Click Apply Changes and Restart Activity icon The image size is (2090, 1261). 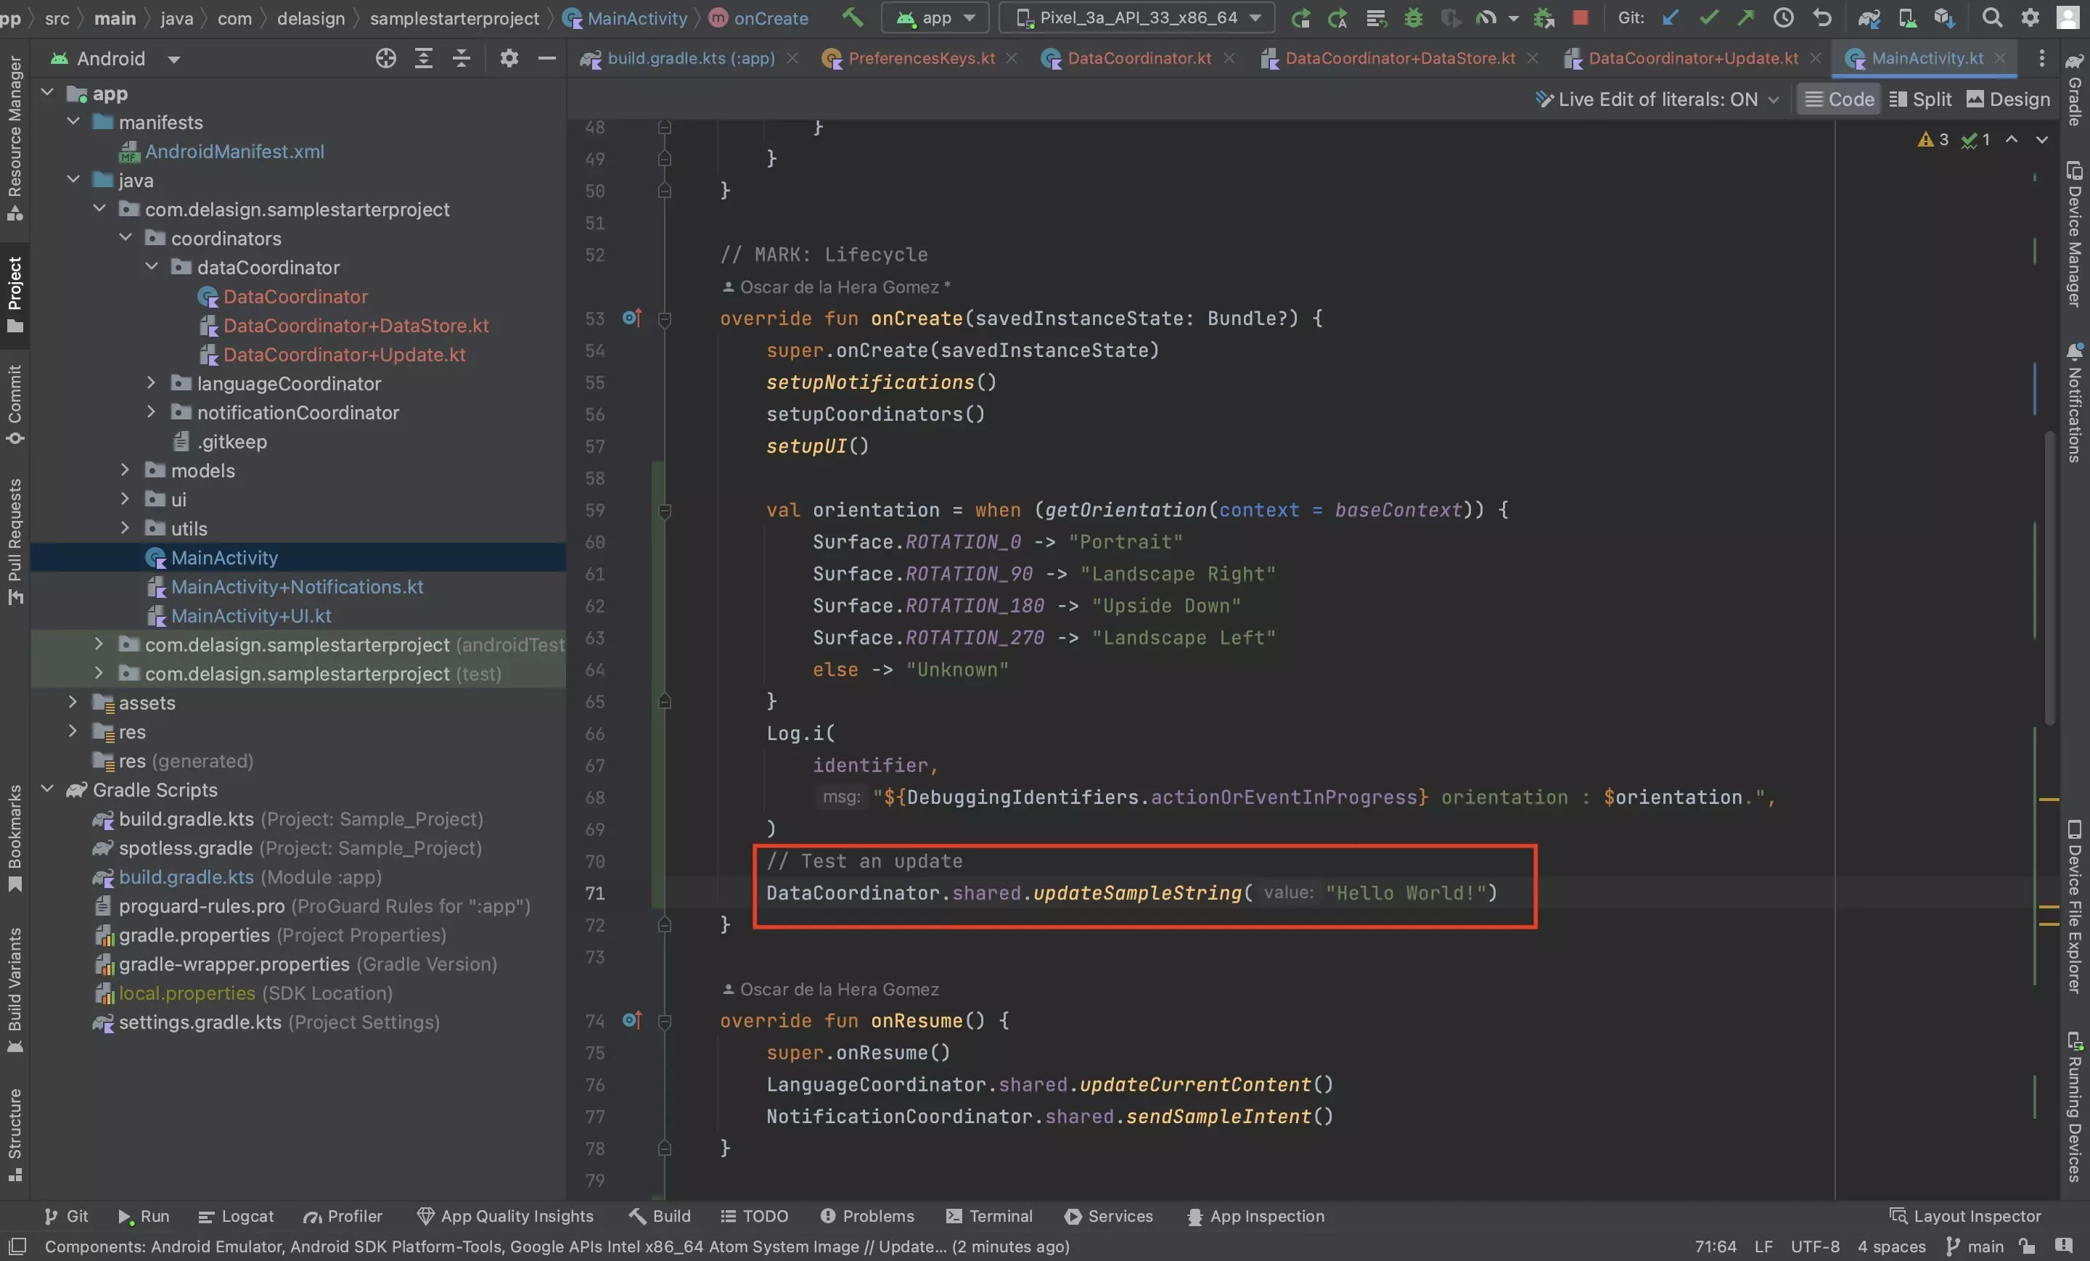coord(1337,18)
